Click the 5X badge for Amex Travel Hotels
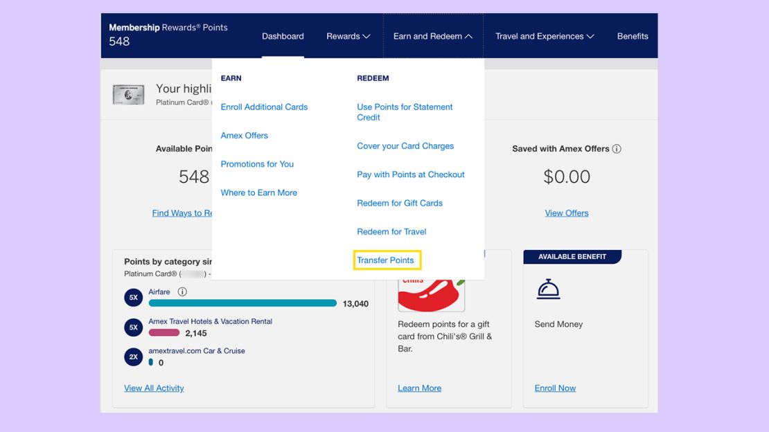 [134, 327]
